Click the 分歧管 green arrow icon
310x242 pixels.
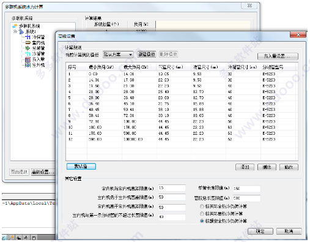[x=28, y=48]
